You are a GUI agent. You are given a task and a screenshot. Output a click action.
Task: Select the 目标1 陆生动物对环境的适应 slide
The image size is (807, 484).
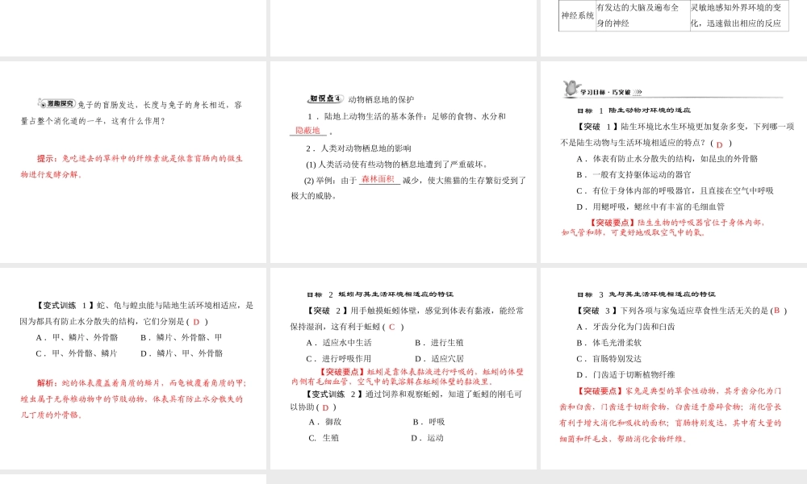coord(674,162)
